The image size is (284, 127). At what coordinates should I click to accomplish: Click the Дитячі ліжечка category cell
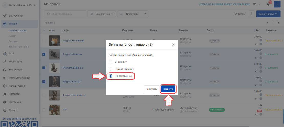point(189,108)
